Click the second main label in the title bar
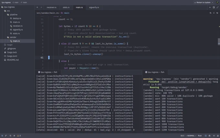The width and height of the screenshot is (220, 138). pos(24,2)
